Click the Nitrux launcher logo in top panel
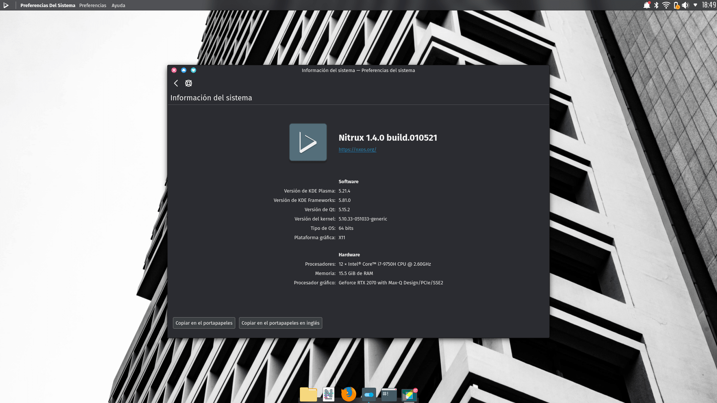Viewport: 717px width, 403px height. [6, 5]
